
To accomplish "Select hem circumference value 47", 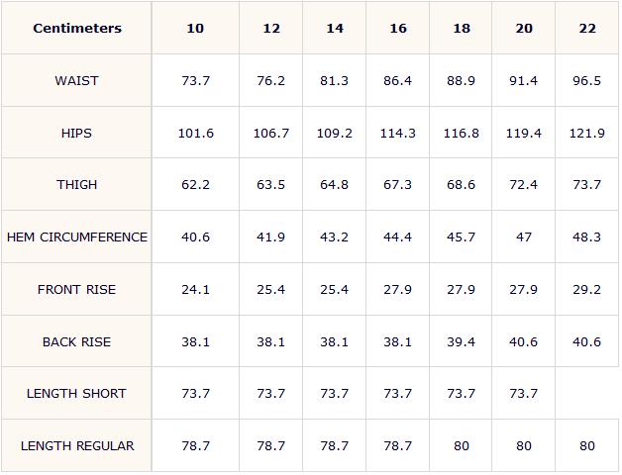I will 524,237.
